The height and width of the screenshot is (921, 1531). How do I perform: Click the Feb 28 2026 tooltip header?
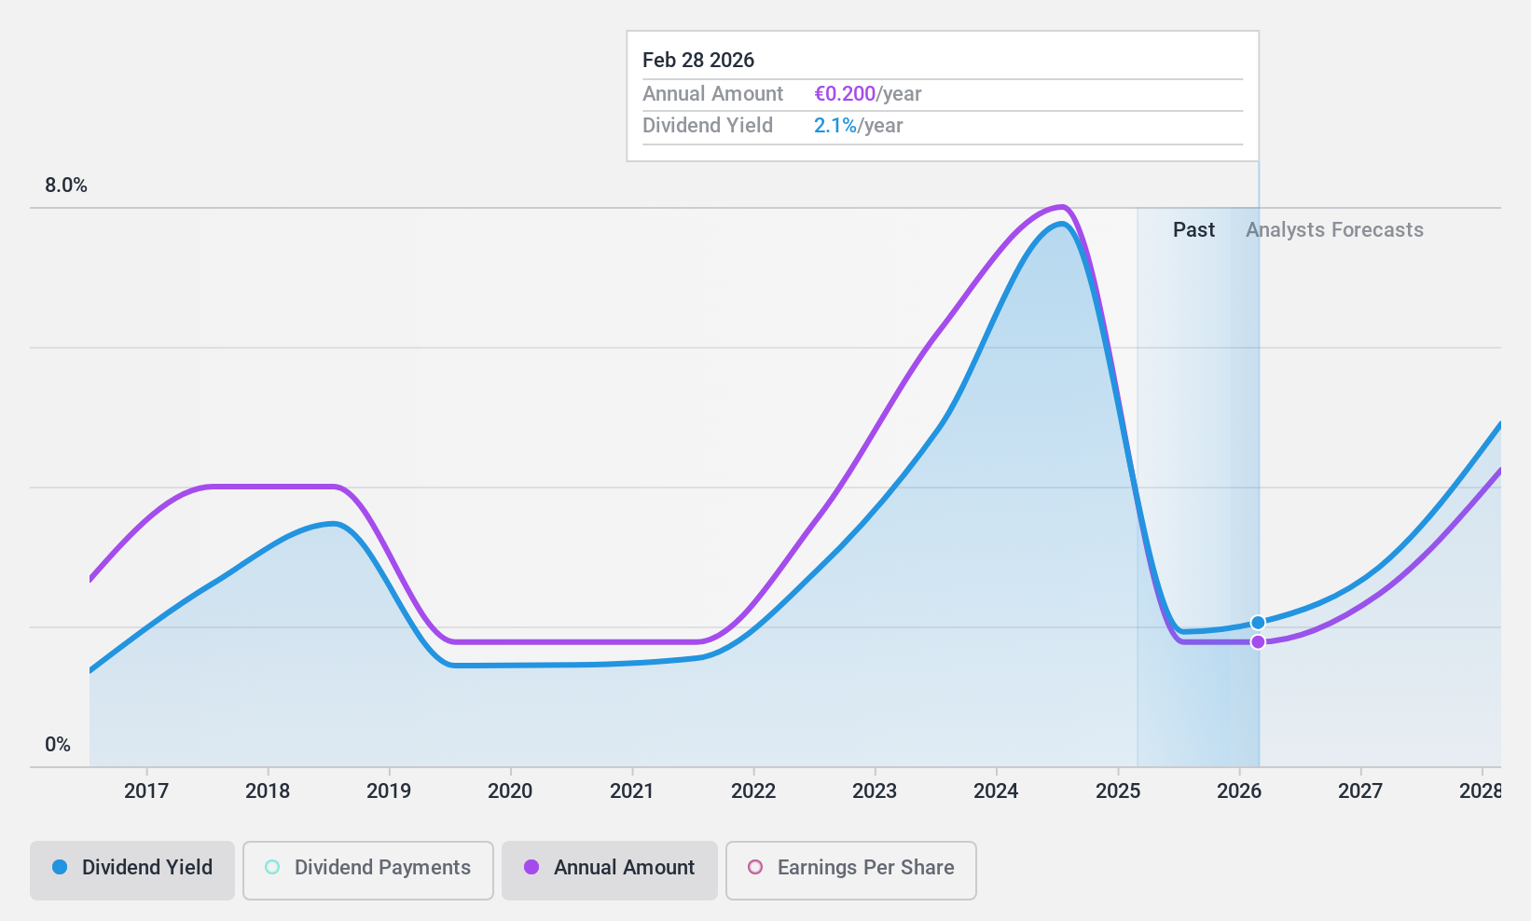[697, 60]
